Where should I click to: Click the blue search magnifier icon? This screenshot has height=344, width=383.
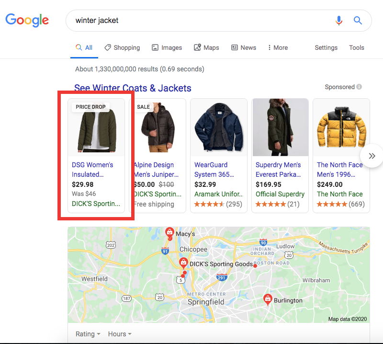pyautogui.click(x=358, y=20)
